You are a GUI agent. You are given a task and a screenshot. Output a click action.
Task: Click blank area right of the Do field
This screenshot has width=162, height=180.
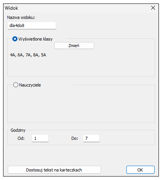point(127,138)
